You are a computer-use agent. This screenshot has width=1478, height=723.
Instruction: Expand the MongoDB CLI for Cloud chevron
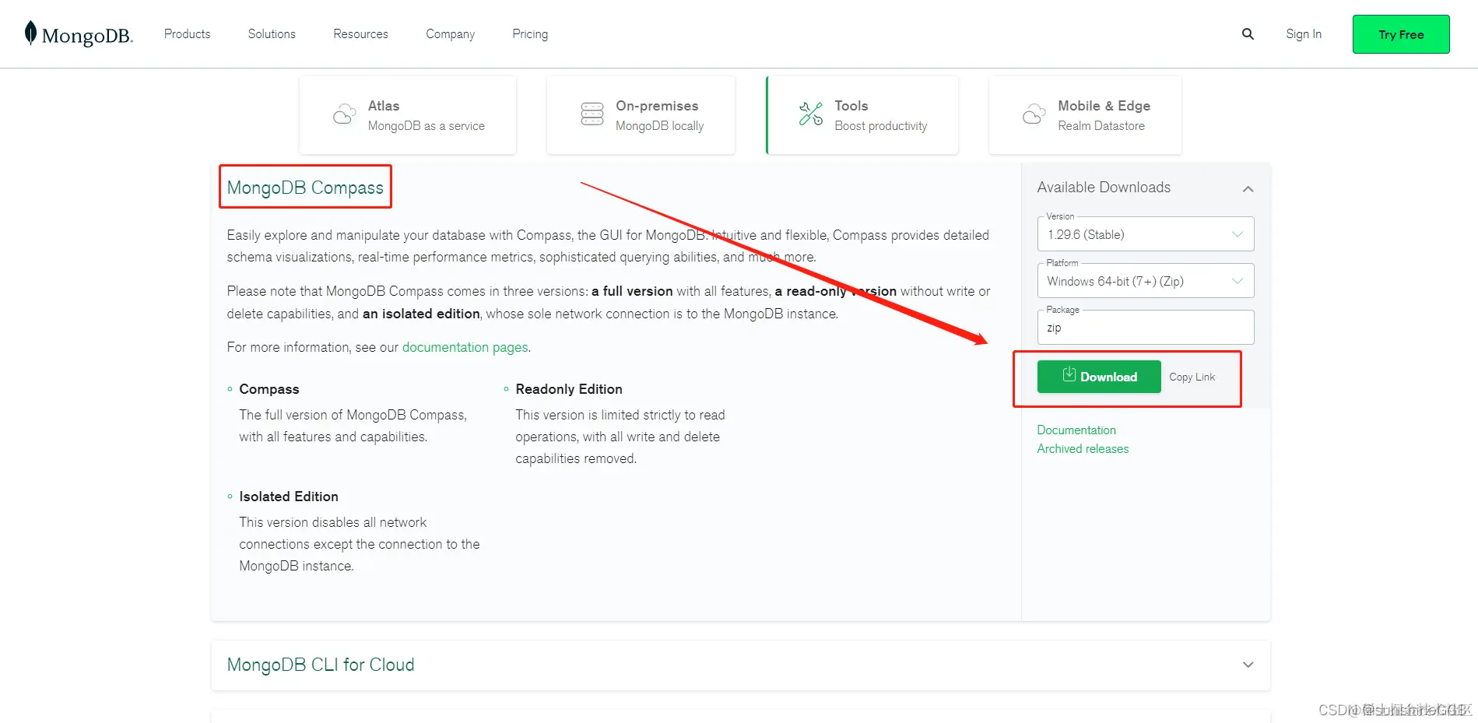1248,665
